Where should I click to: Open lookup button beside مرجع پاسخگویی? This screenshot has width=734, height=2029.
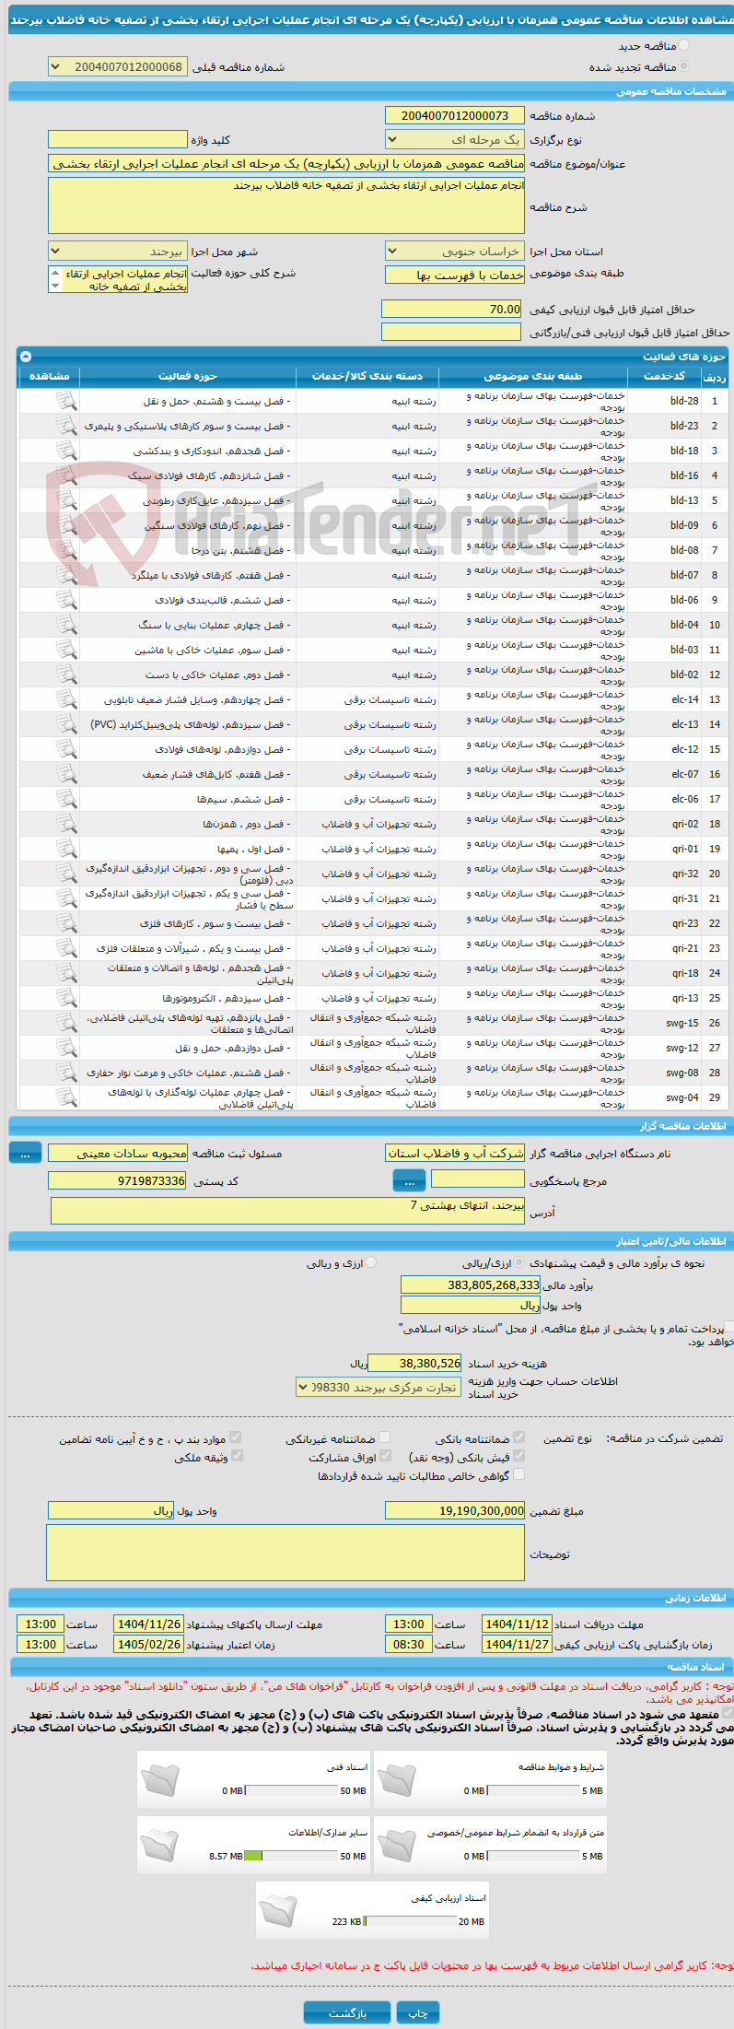point(409,1180)
